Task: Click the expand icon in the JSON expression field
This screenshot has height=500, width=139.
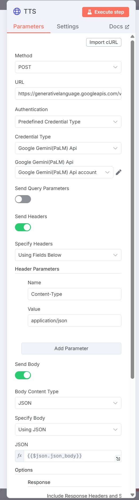Action: coord(118,459)
